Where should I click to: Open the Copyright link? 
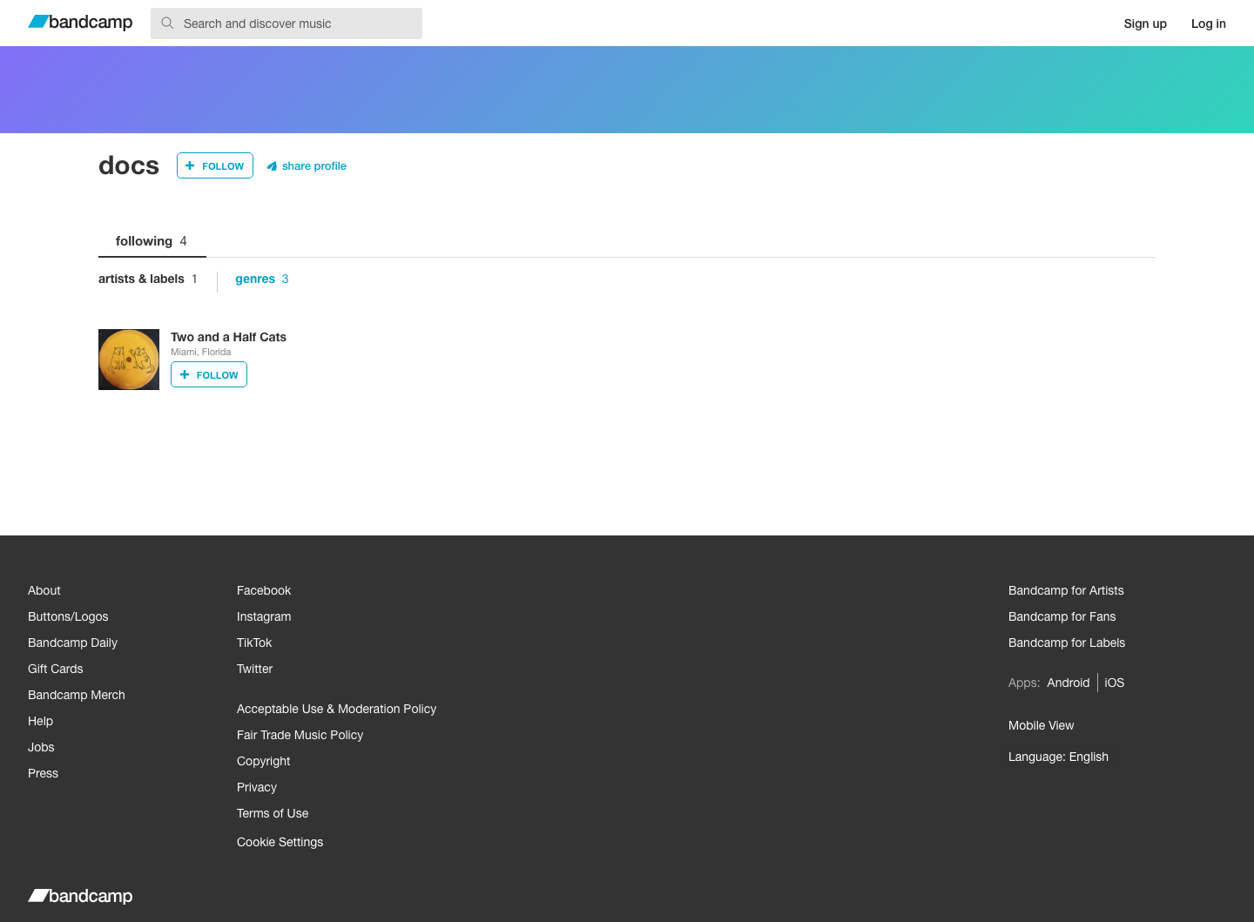tap(263, 761)
